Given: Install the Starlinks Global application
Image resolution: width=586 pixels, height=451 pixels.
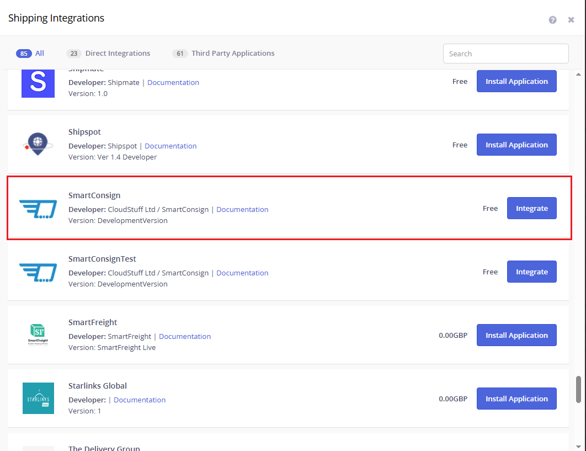Looking at the screenshot, I should [x=516, y=399].
